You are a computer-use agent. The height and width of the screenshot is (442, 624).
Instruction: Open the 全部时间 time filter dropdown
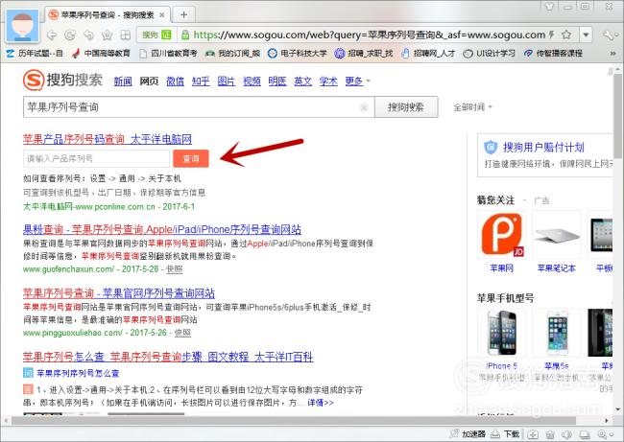[x=472, y=107]
